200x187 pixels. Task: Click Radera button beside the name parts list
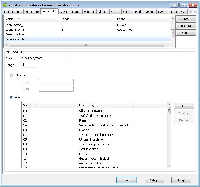tap(186, 26)
